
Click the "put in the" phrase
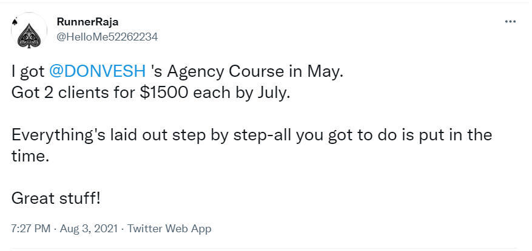[461, 135]
